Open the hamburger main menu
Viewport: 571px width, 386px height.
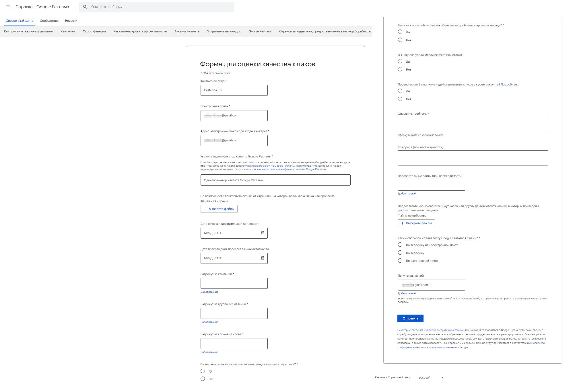pos(8,7)
